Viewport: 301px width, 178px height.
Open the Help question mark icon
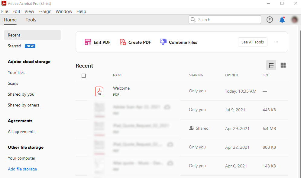click(x=270, y=20)
